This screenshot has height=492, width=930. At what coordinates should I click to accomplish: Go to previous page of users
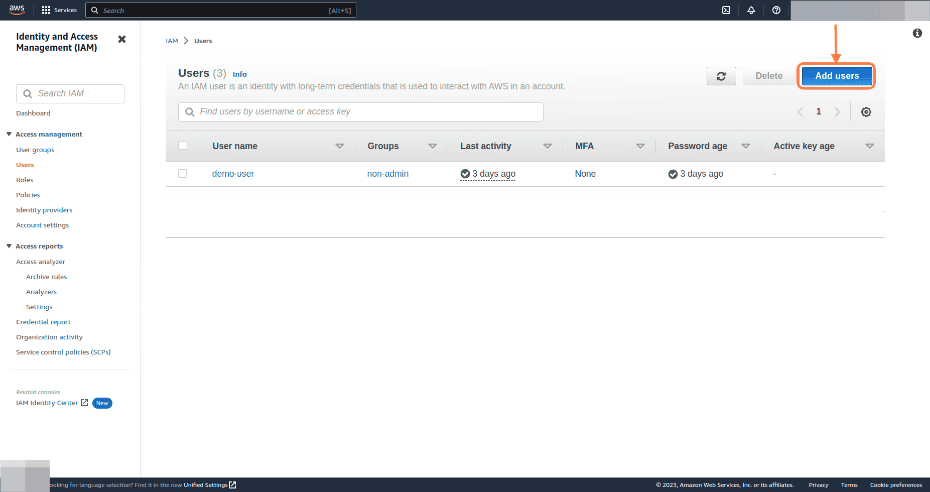pos(801,112)
